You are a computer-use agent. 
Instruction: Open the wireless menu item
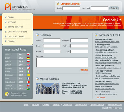[12, 22]
